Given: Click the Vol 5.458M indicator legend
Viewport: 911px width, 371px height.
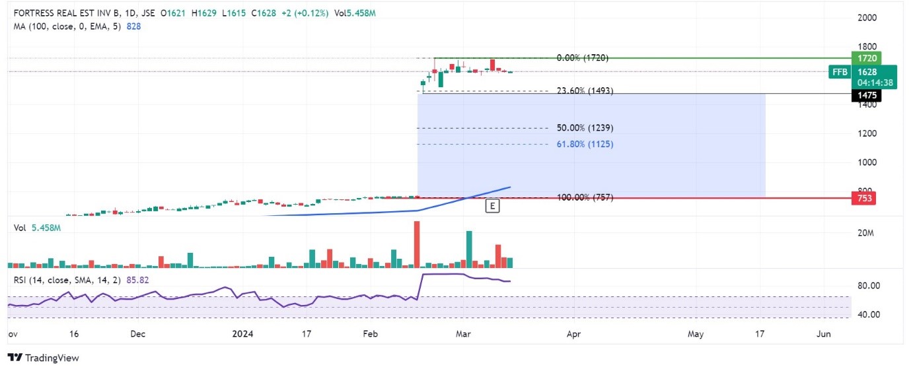Looking at the screenshot, I should tap(37, 228).
